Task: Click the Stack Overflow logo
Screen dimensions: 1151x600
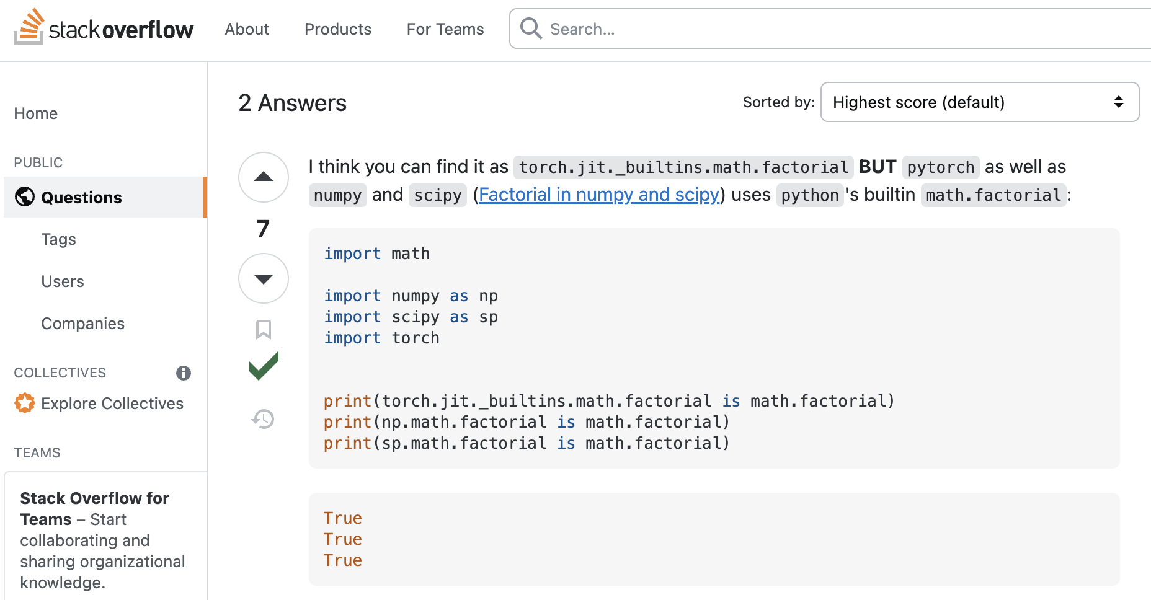Action: pos(104,29)
